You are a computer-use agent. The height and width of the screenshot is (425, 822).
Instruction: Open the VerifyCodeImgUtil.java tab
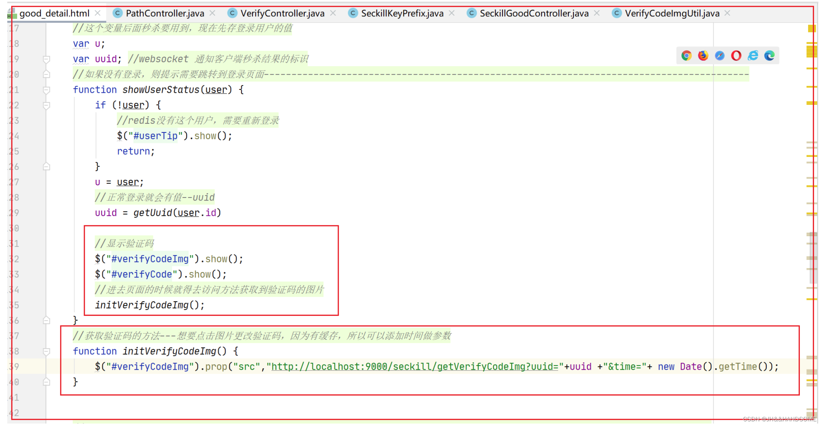click(x=672, y=13)
